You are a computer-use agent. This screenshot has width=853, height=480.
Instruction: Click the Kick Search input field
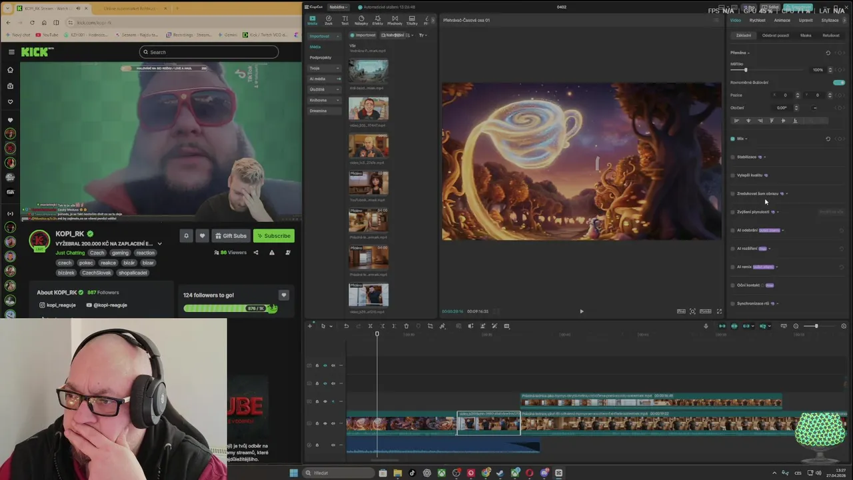coord(209,52)
